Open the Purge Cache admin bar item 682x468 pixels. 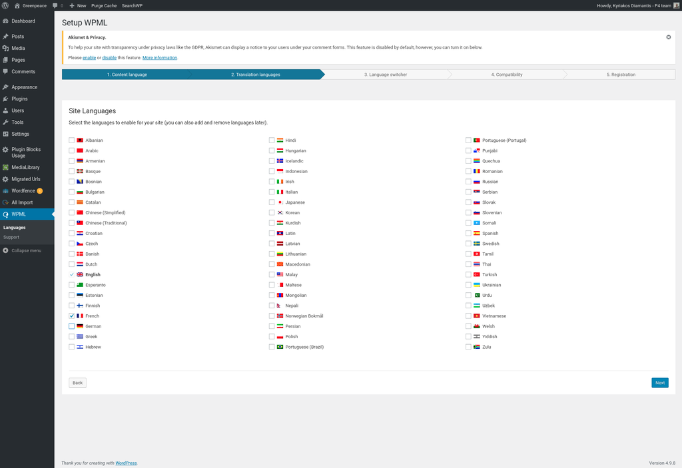click(104, 5)
